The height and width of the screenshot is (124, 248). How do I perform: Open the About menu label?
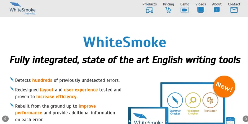pos(217,4)
